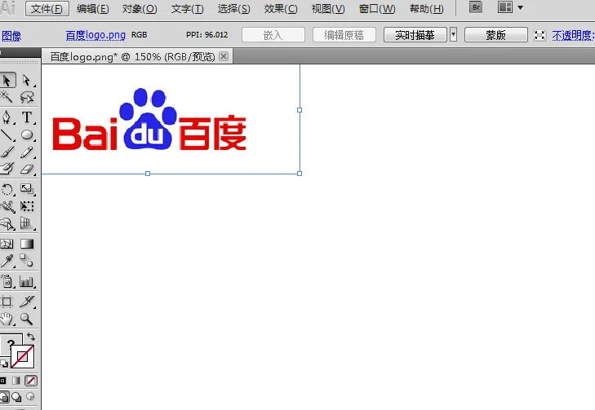Set paint mode to Gradient

[16, 381]
